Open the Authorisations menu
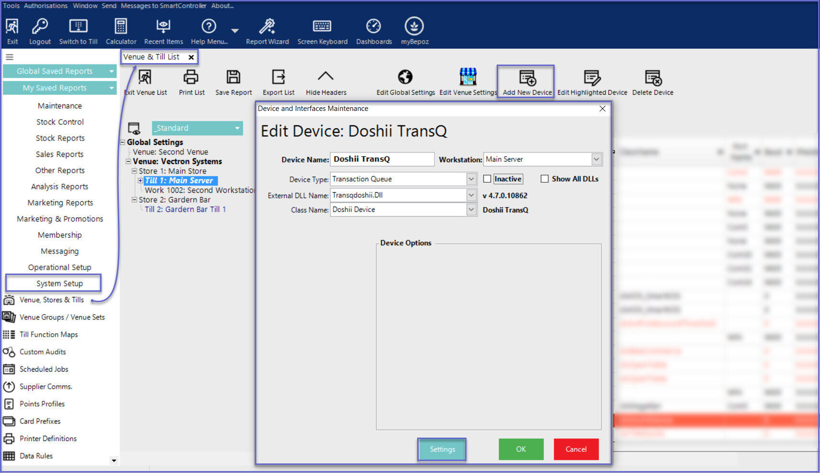The width and height of the screenshot is (820, 473). point(46,6)
